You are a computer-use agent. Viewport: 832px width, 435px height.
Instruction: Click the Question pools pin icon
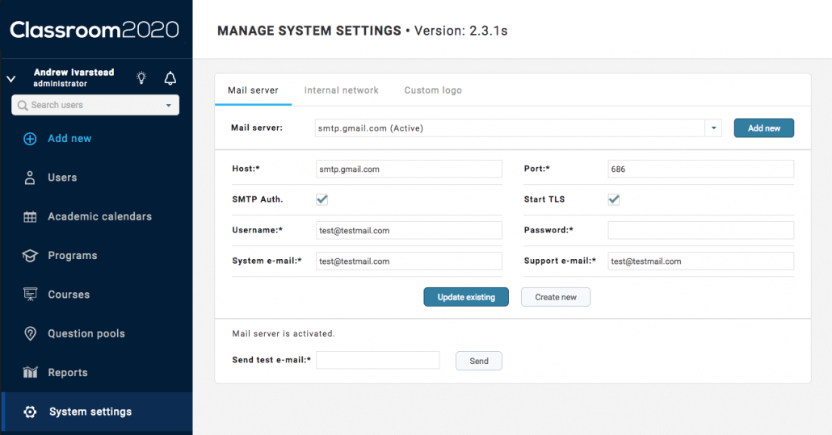tap(30, 333)
